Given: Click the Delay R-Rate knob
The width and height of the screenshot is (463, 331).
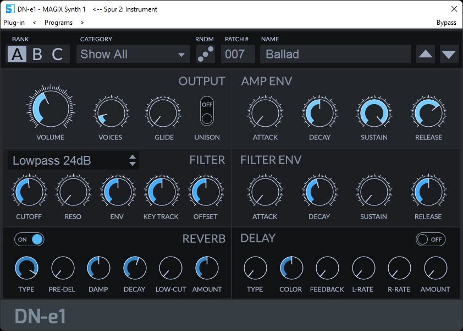Looking at the screenshot, I should [x=399, y=268].
